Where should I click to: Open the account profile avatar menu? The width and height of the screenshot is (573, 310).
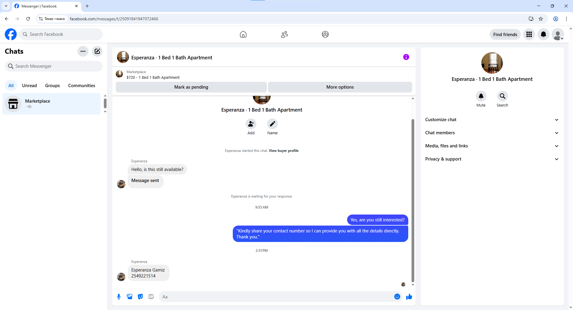[558, 34]
